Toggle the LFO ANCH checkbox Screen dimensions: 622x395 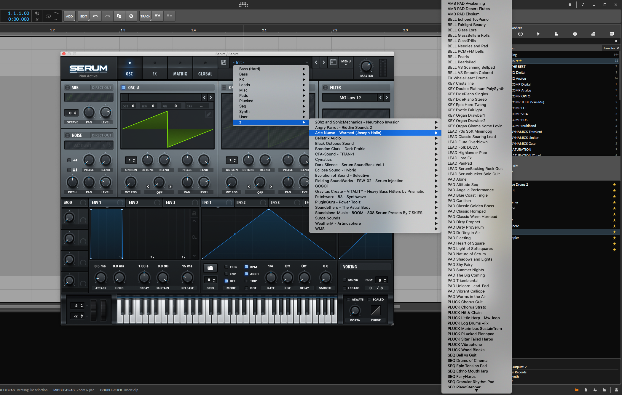pos(246,274)
